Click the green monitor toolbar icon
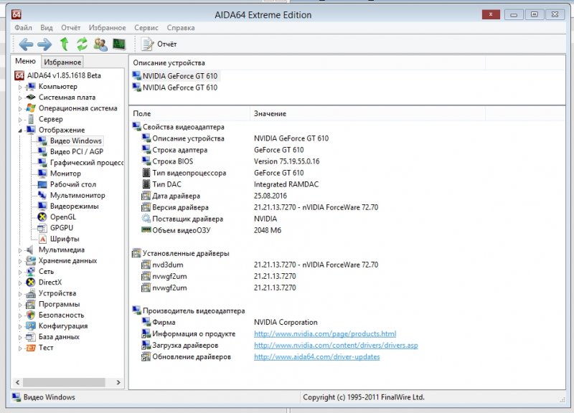This screenshot has width=574, height=413. pos(118,44)
